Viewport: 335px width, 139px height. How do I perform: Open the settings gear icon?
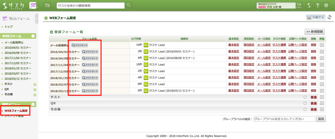tap(326, 5)
